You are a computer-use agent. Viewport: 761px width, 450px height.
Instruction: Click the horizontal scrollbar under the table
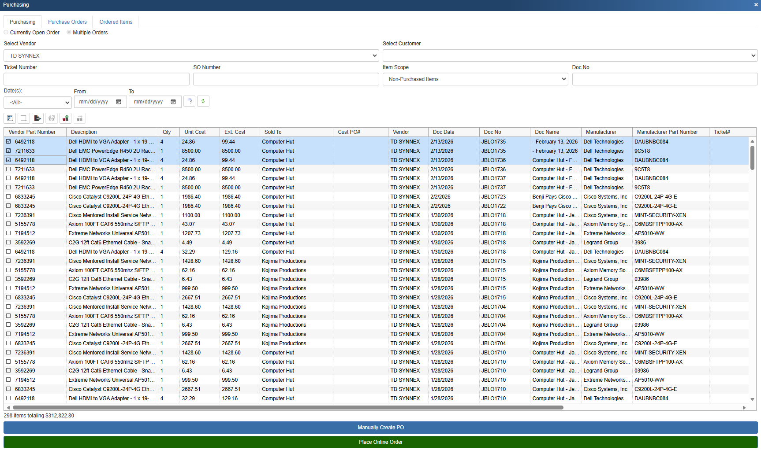pos(287,408)
